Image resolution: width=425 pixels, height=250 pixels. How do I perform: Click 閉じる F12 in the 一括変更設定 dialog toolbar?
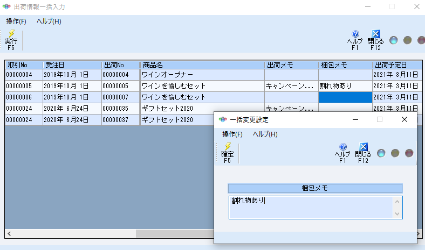[x=363, y=153]
